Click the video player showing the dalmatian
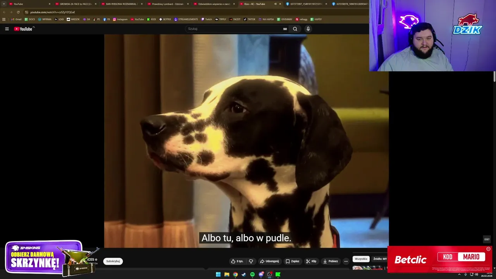The width and height of the screenshot is (496, 279). pyautogui.click(x=246, y=141)
